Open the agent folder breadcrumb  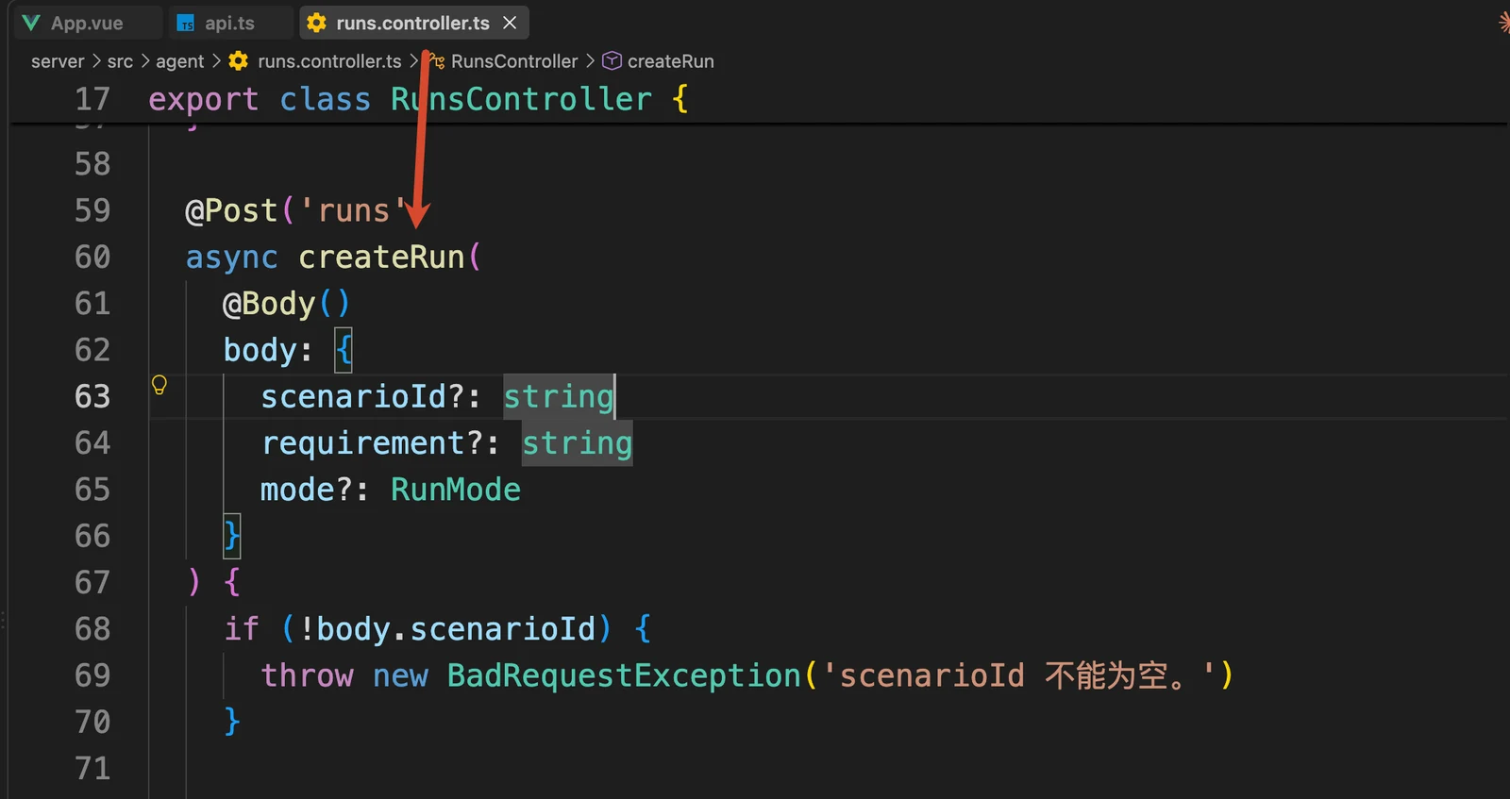[180, 61]
